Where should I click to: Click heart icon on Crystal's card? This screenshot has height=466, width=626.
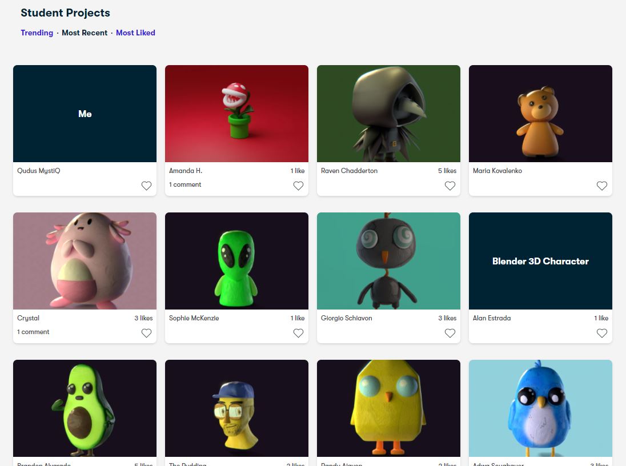point(147,333)
